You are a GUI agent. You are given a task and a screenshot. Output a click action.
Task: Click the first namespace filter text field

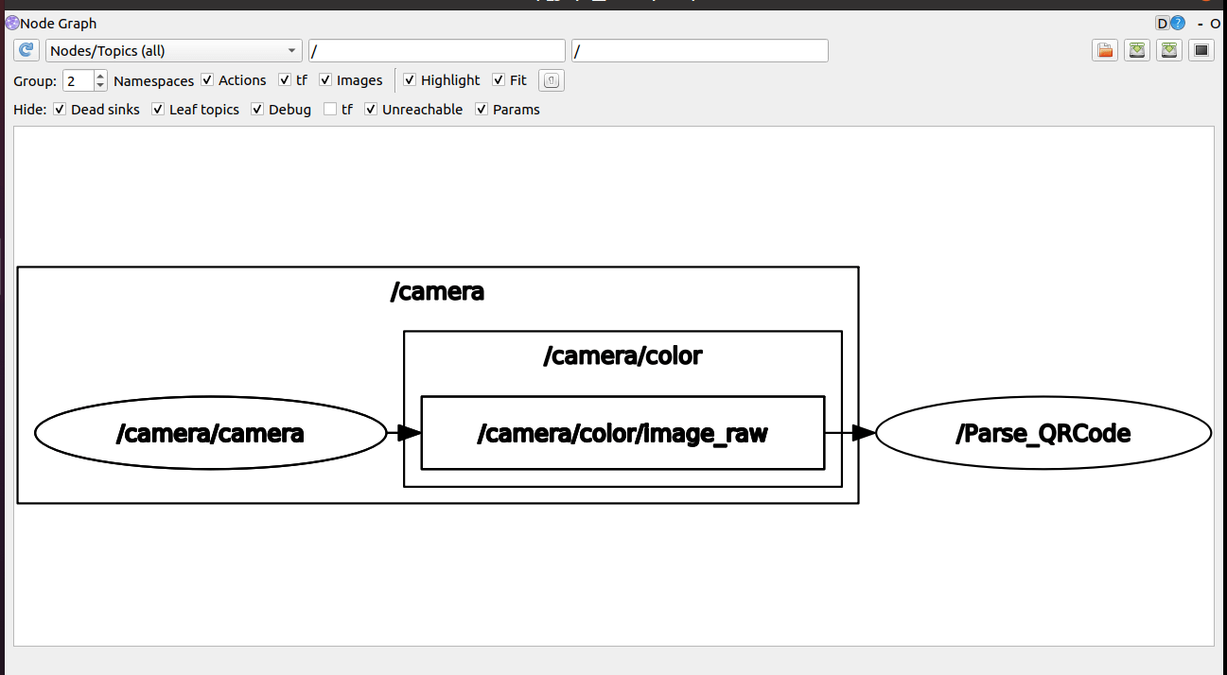point(436,51)
